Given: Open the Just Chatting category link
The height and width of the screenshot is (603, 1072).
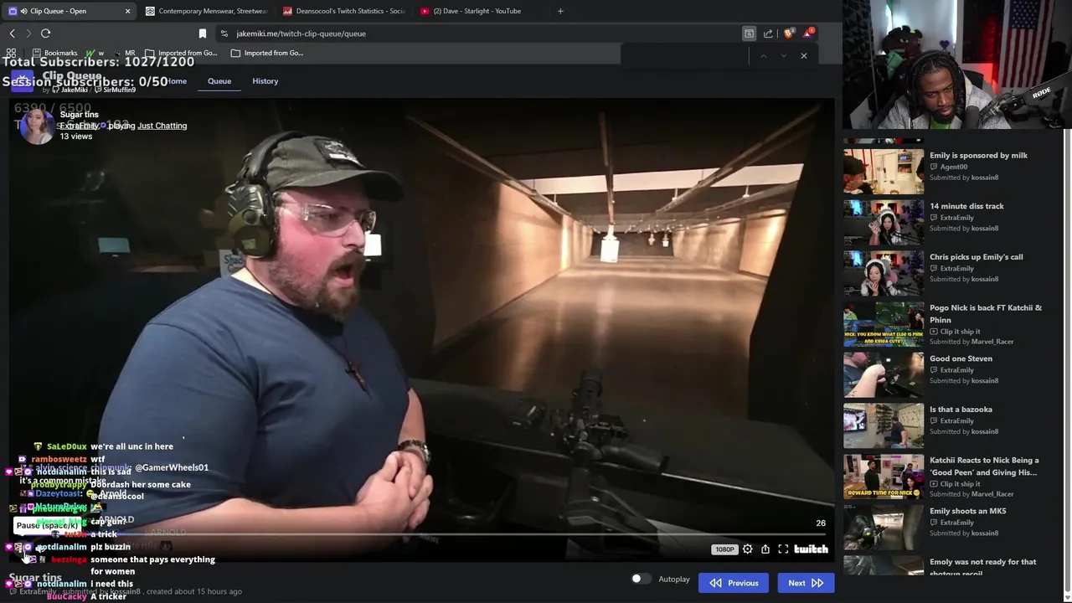Looking at the screenshot, I should [x=162, y=126].
